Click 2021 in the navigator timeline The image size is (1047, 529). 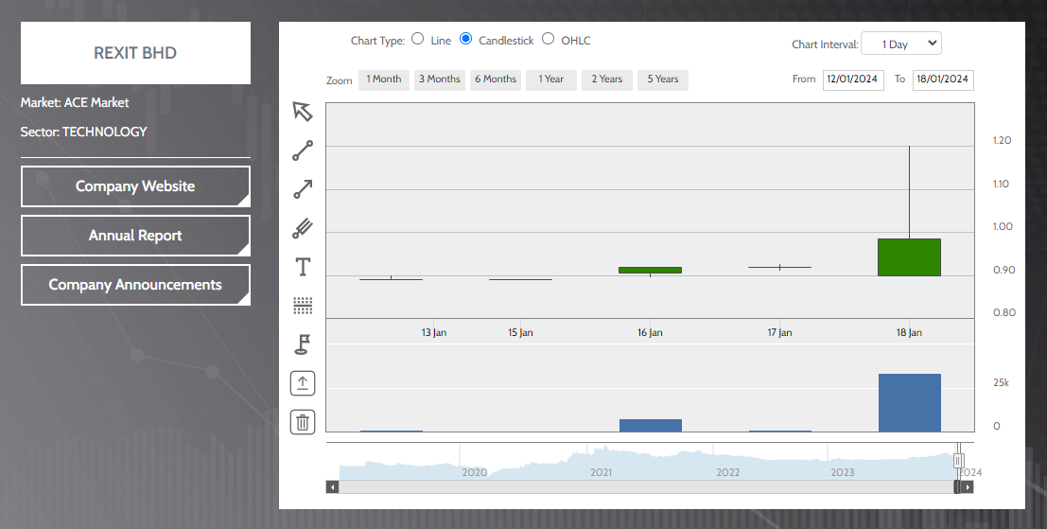coord(601,472)
